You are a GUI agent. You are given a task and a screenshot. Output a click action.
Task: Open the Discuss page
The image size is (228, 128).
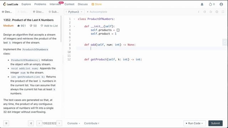(x=83, y=4)
